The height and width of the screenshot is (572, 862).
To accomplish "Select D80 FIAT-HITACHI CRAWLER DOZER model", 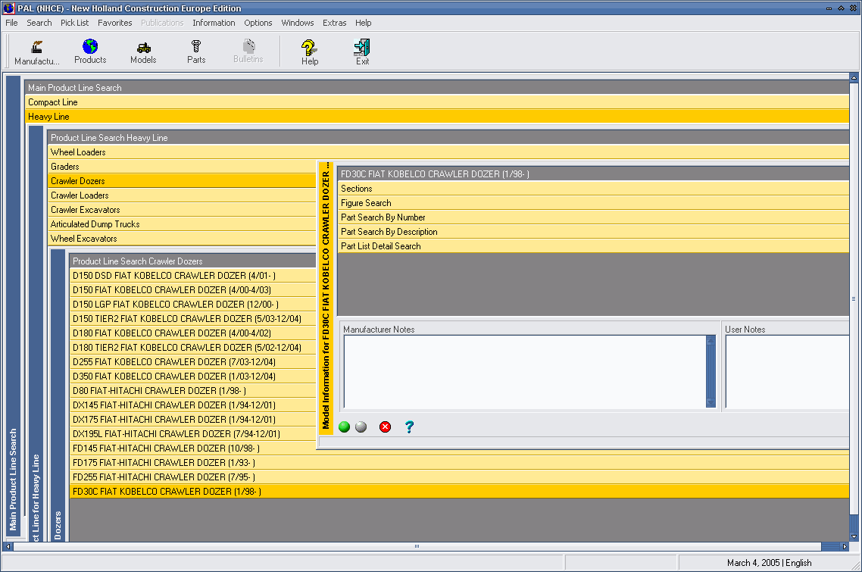I will [x=193, y=390].
